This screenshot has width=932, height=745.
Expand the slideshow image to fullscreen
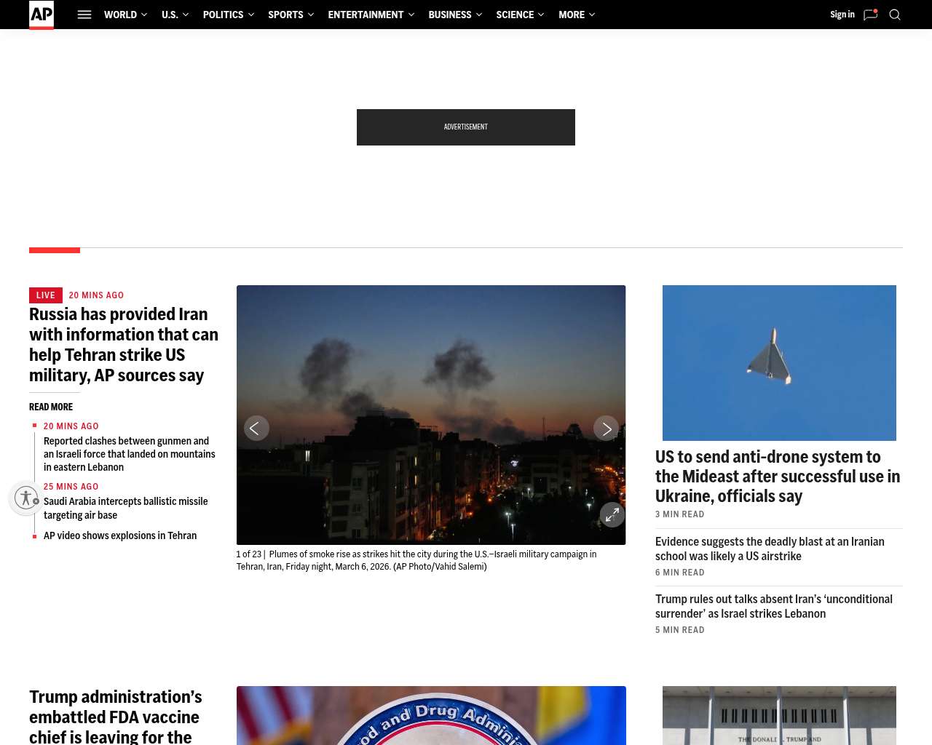pyautogui.click(x=612, y=515)
